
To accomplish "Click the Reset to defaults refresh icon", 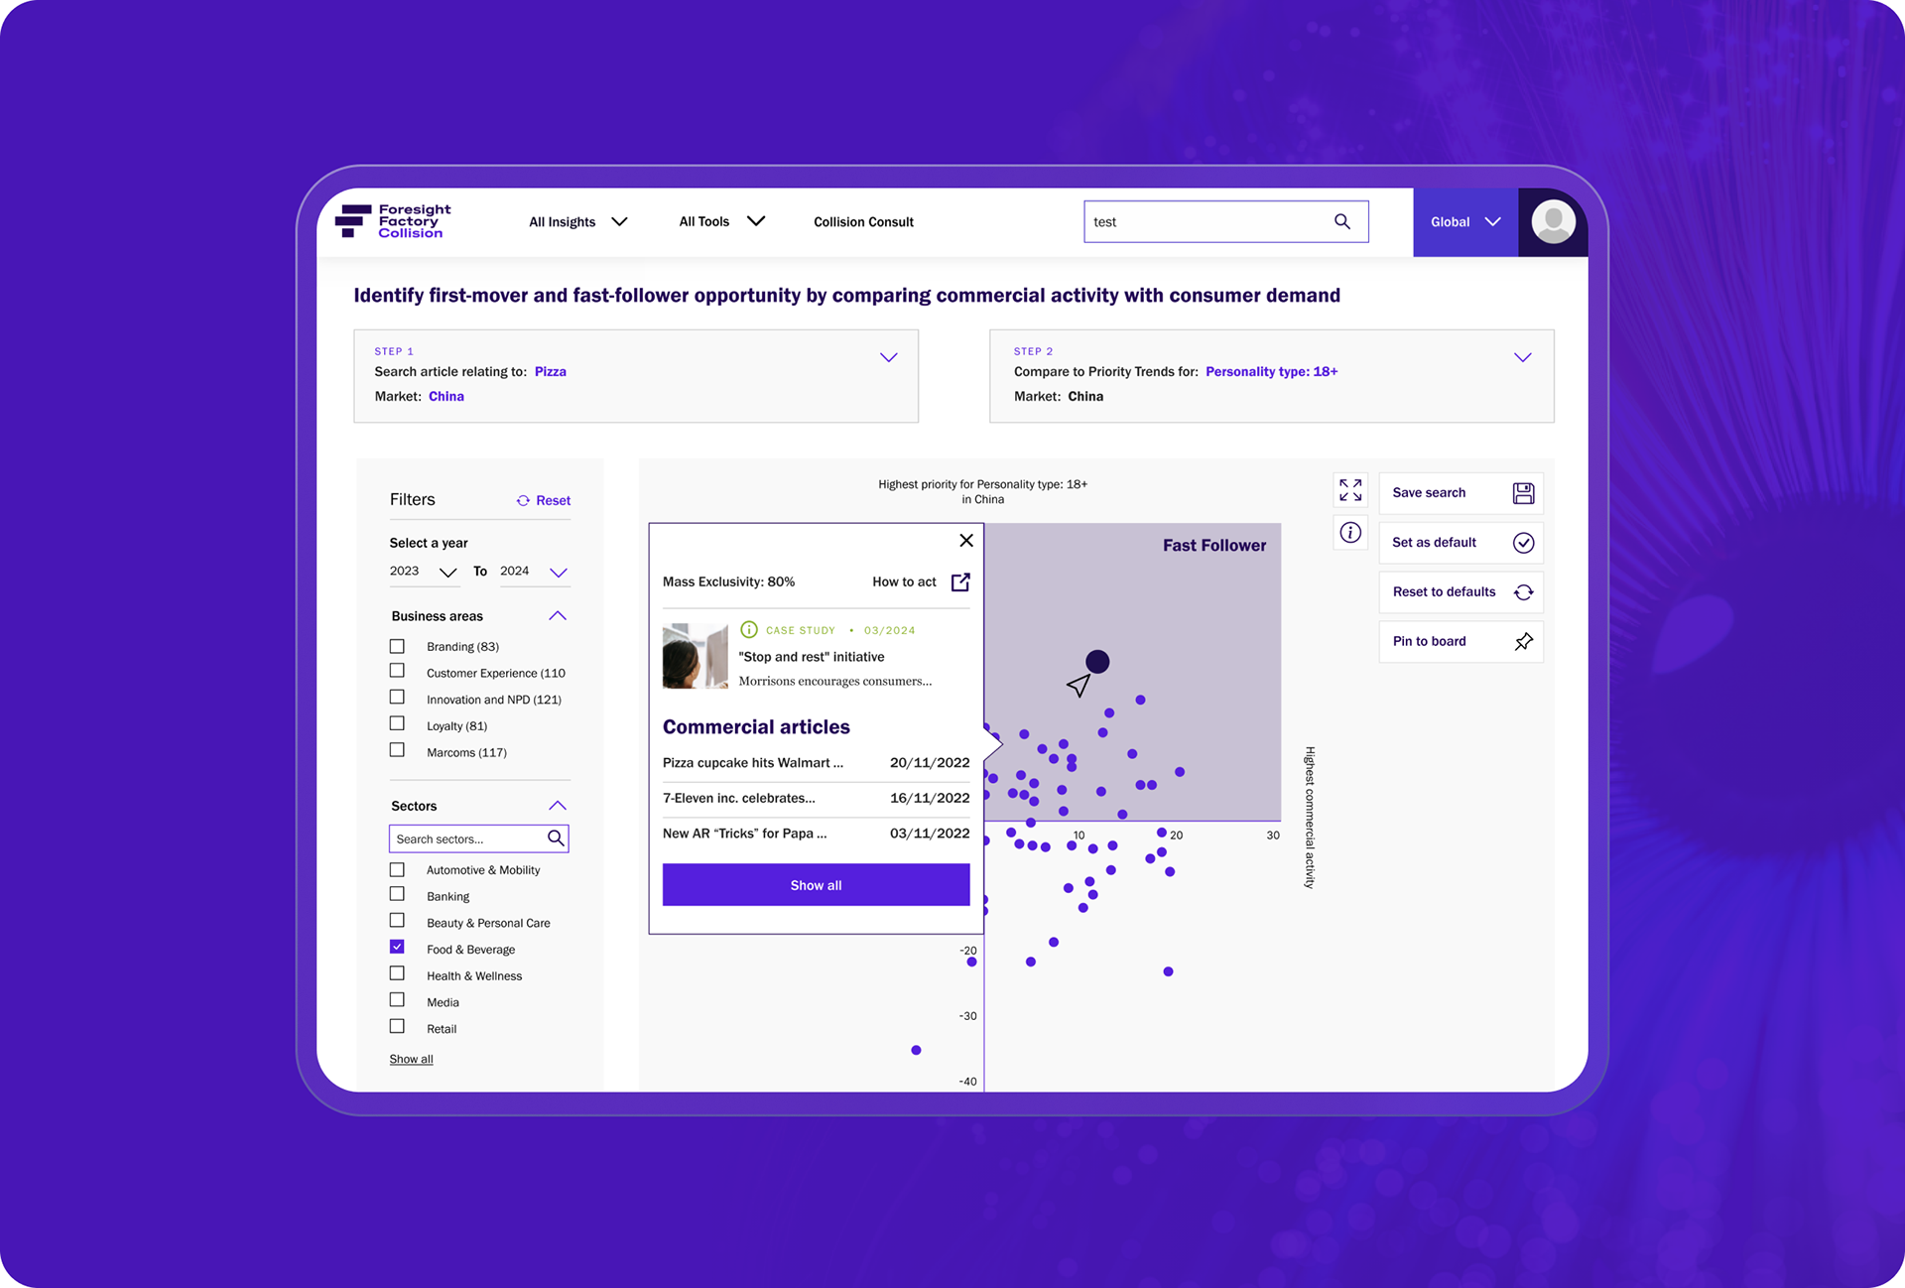I will (1524, 592).
